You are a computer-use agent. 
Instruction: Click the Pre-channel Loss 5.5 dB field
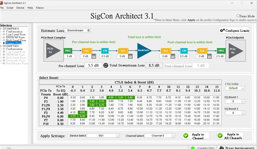point(93,65)
